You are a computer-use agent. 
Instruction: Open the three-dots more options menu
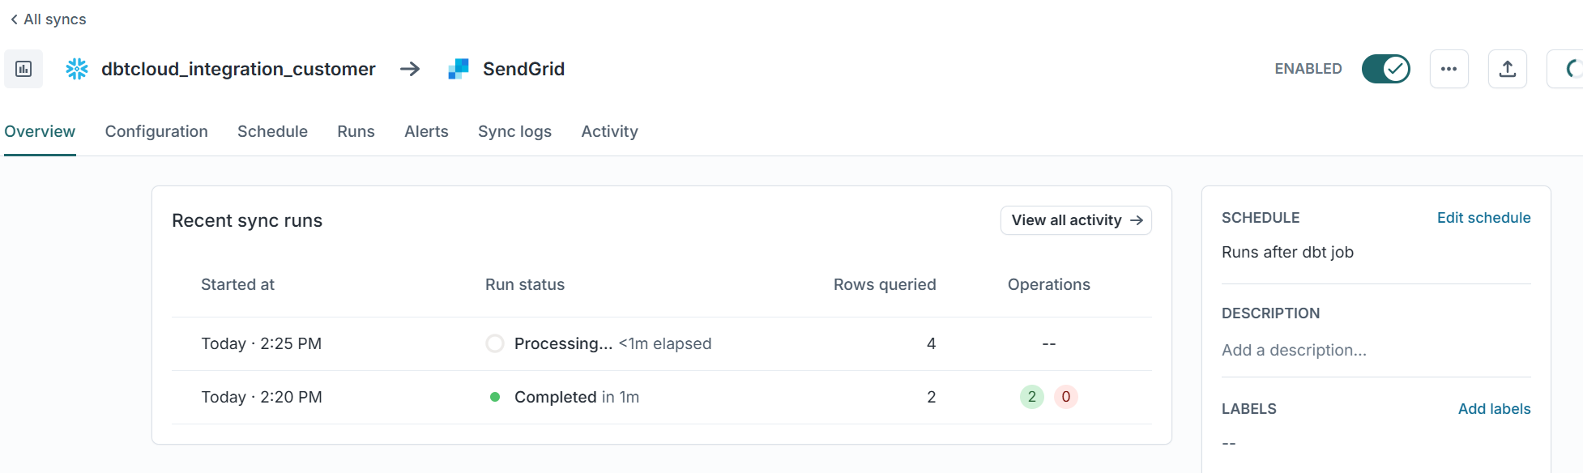(1449, 69)
